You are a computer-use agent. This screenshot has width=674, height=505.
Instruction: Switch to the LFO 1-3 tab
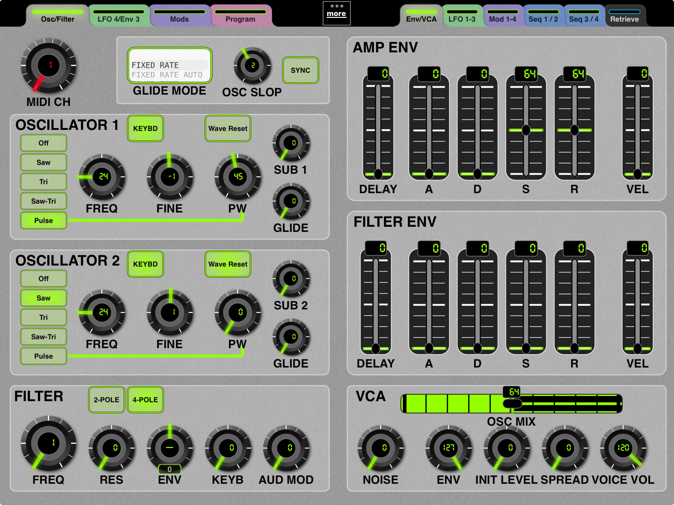coord(462,16)
